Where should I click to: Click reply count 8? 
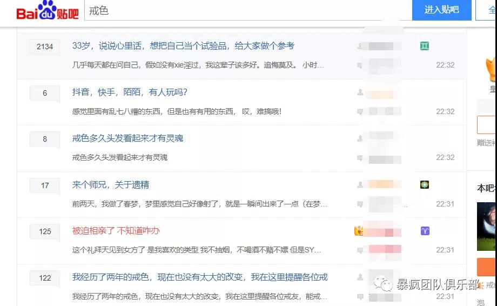[45, 139]
